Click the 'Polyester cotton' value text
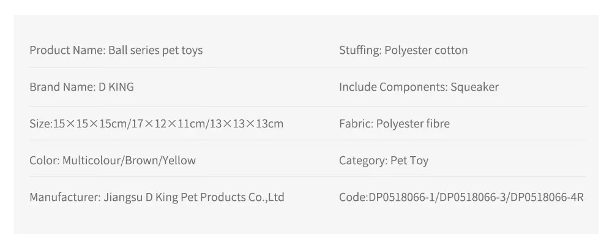The width and height of the screenshot is (612, 234). pyautogui.click(x=426, y=50)
